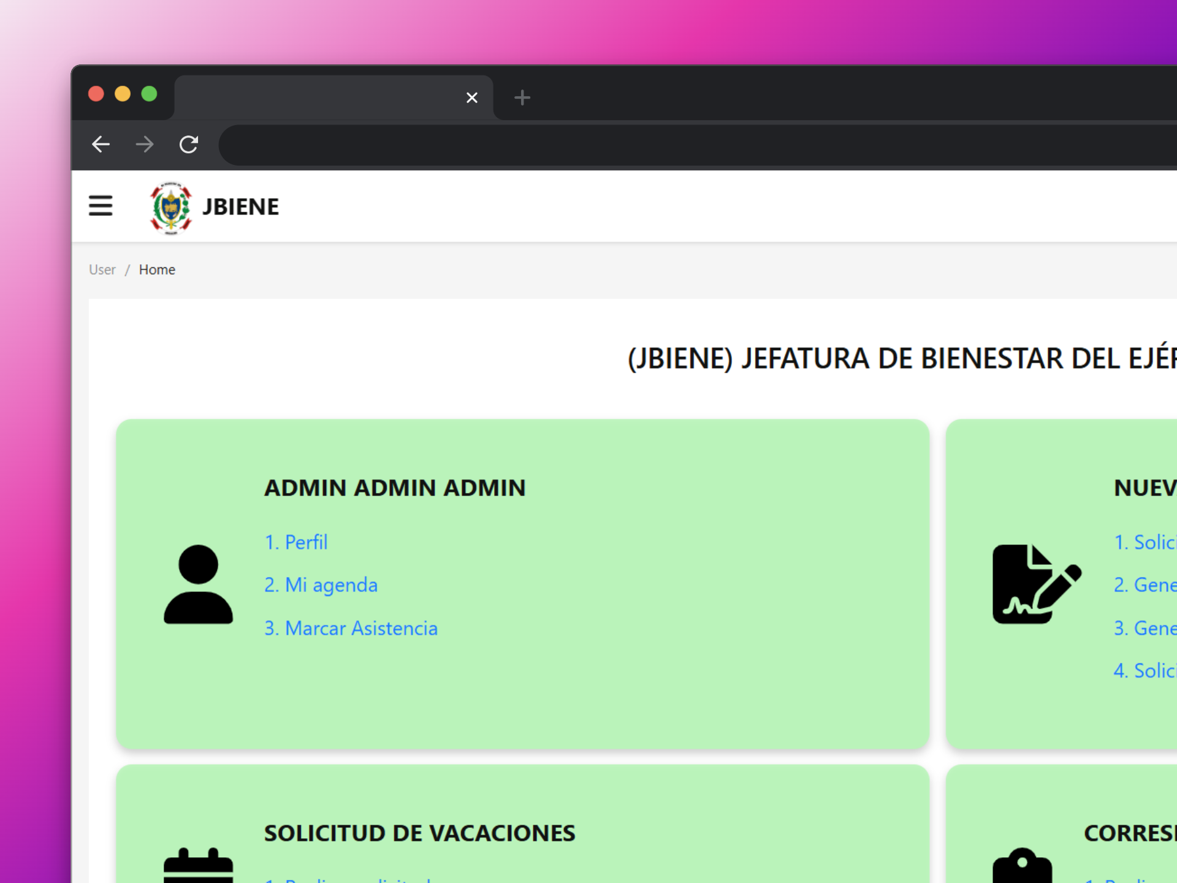Click the calendar icon beside Solicitud de Vacaciones

[198, 865]
